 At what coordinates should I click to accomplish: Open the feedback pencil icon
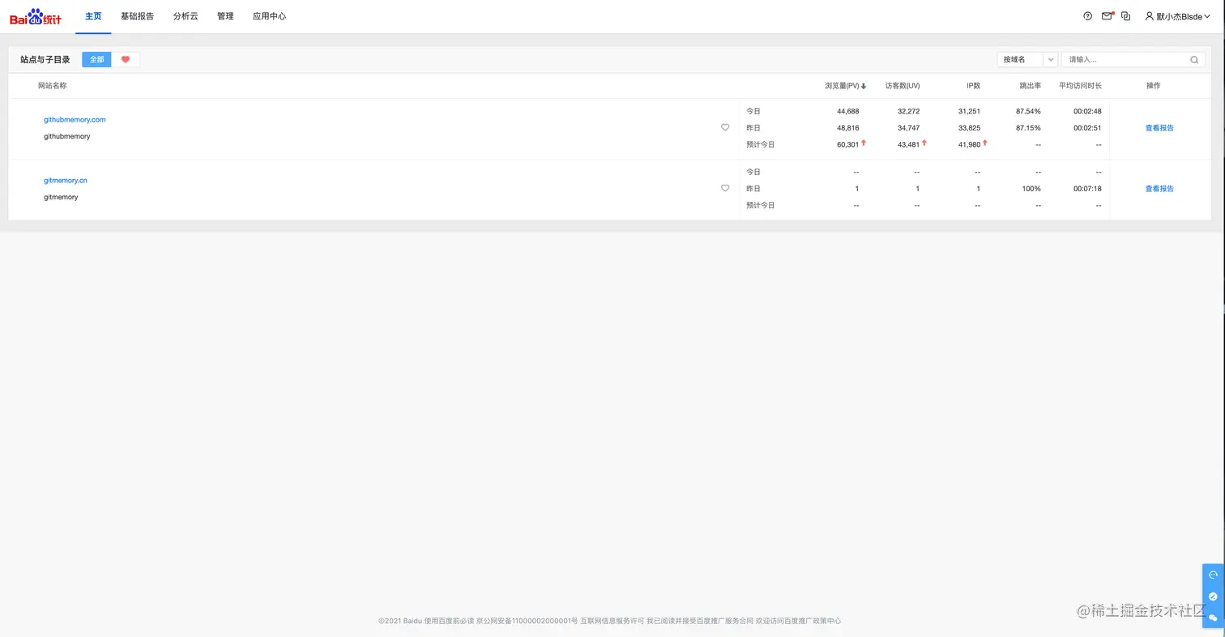pyautogui.click(x=1213, y=596)
